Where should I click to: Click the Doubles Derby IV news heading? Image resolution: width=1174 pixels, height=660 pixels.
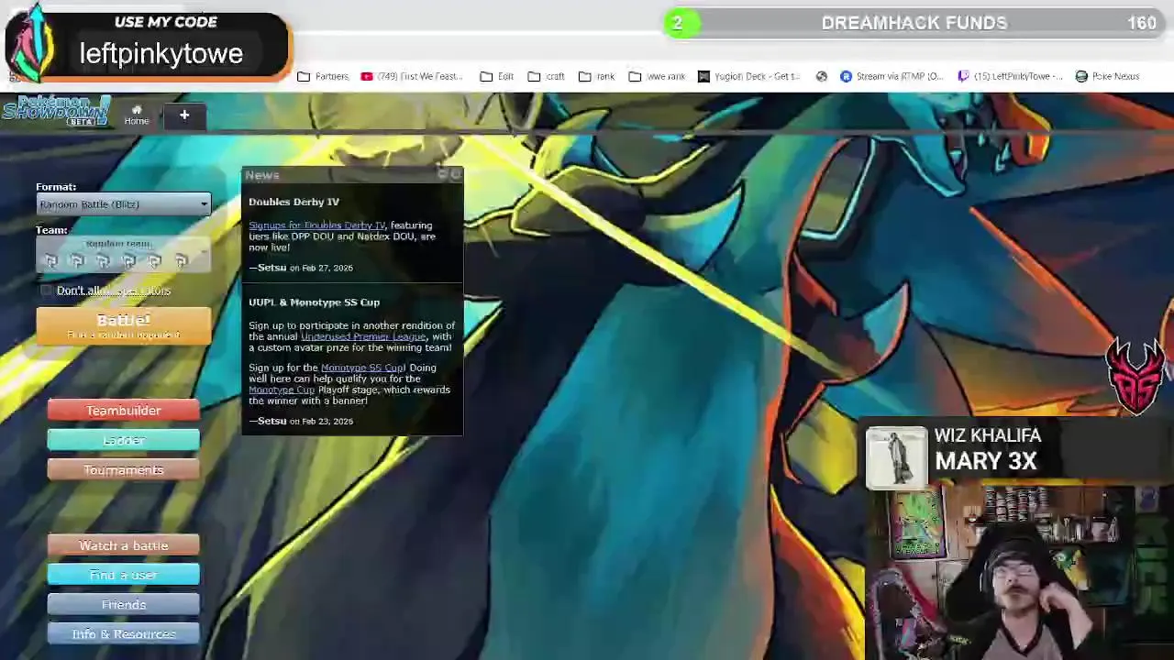tap(293, 202)
